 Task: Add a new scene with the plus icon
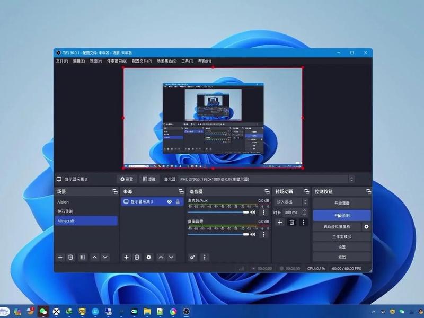pyautogui.click(x=60, y=257)
